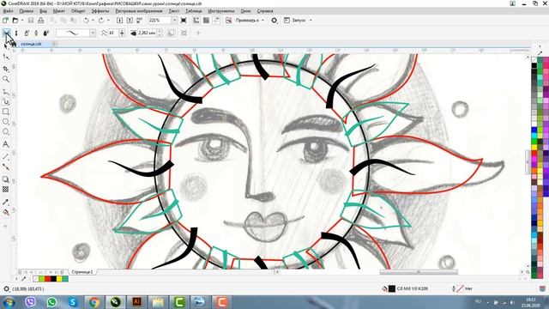Activate the Calligraphic artistic media mode
Viewport: 549px width, 309px height.
[36, 33]
